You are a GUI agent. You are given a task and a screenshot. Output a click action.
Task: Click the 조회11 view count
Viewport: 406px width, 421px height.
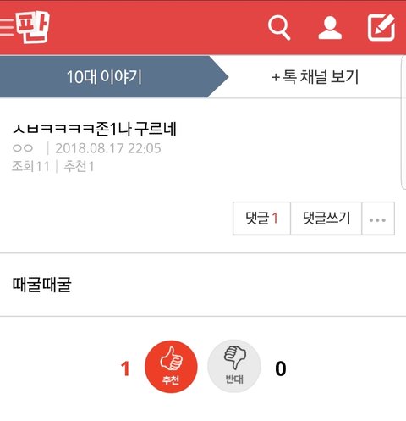30,166
